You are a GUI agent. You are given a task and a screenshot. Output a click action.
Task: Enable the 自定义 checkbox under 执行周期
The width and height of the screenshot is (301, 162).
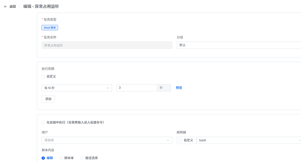pyautogui.click(x=43, y=77)
